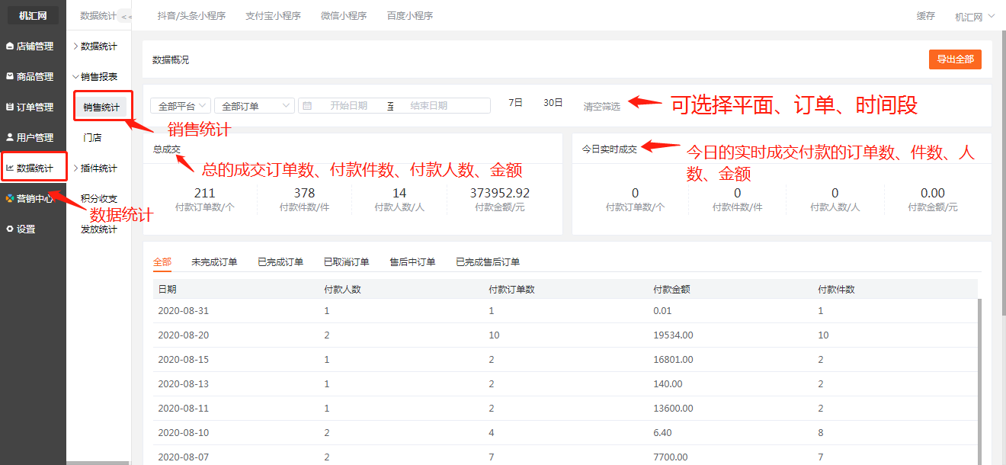Switch to 抖音/头条小程序 tab
This screenshot has width=1006, height=465.
pos(191,15)
